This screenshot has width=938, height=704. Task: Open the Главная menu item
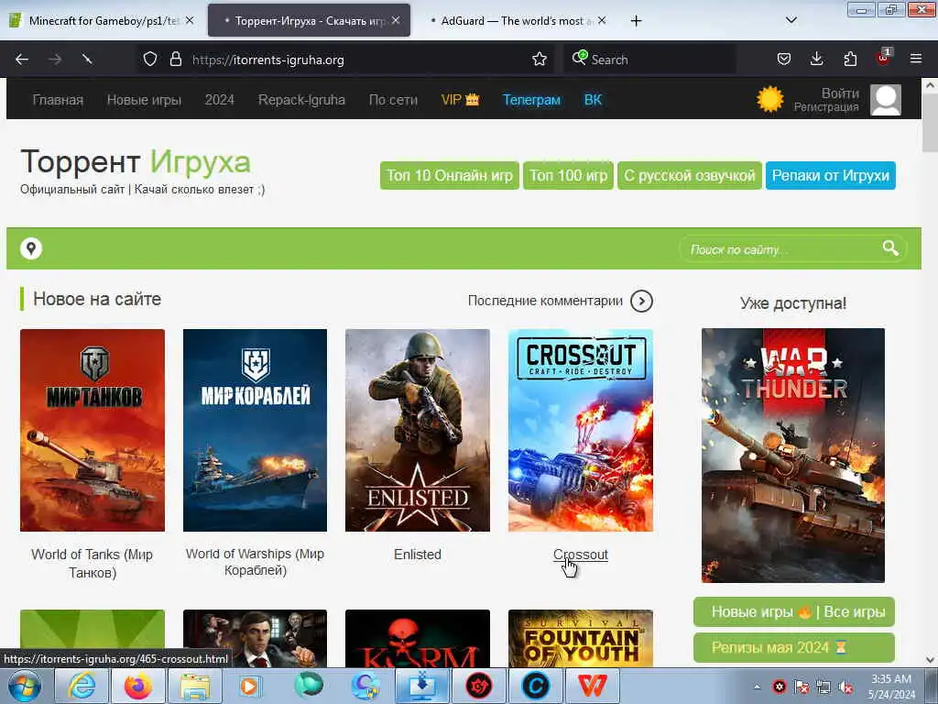pos(58,100)
